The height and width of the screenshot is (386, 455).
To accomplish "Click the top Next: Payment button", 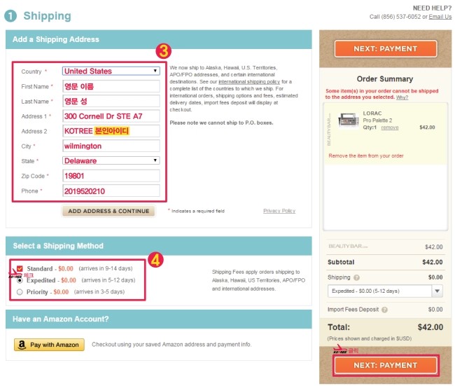I will click(x=386, y=49).
